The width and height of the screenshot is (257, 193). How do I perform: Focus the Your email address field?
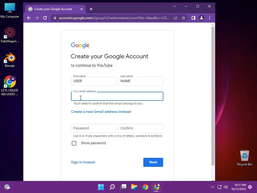(117, 96)
